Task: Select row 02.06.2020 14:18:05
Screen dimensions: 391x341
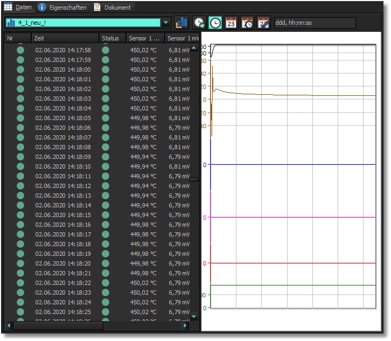Action: click(x=97, y=118)
